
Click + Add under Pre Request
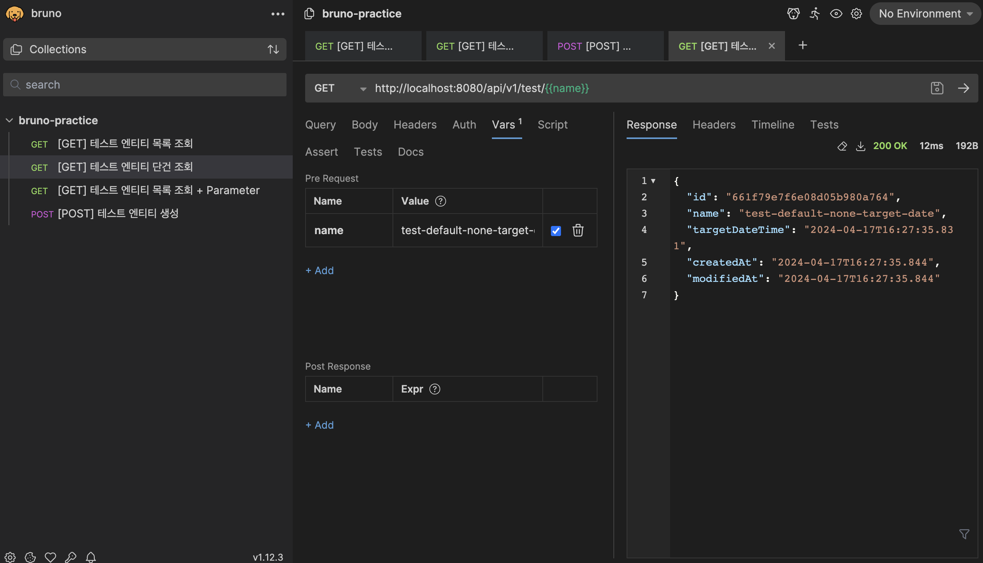coord(320,270)
